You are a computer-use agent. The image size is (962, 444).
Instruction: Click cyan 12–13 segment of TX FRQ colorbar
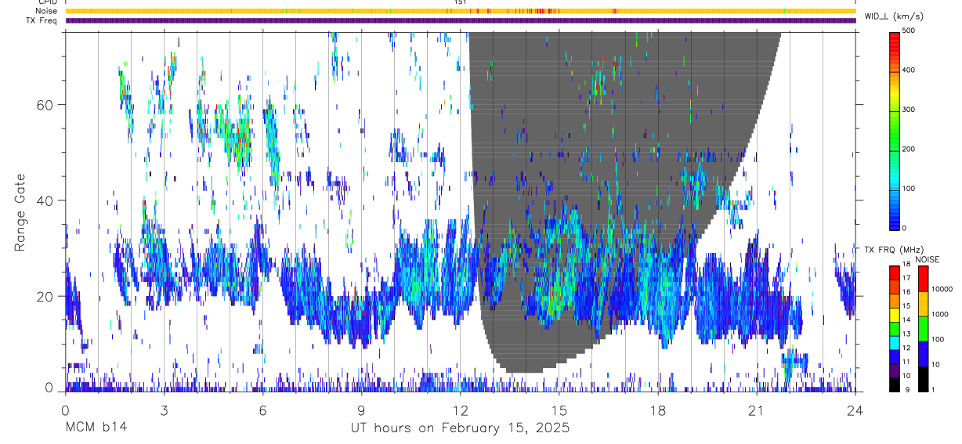895,343
